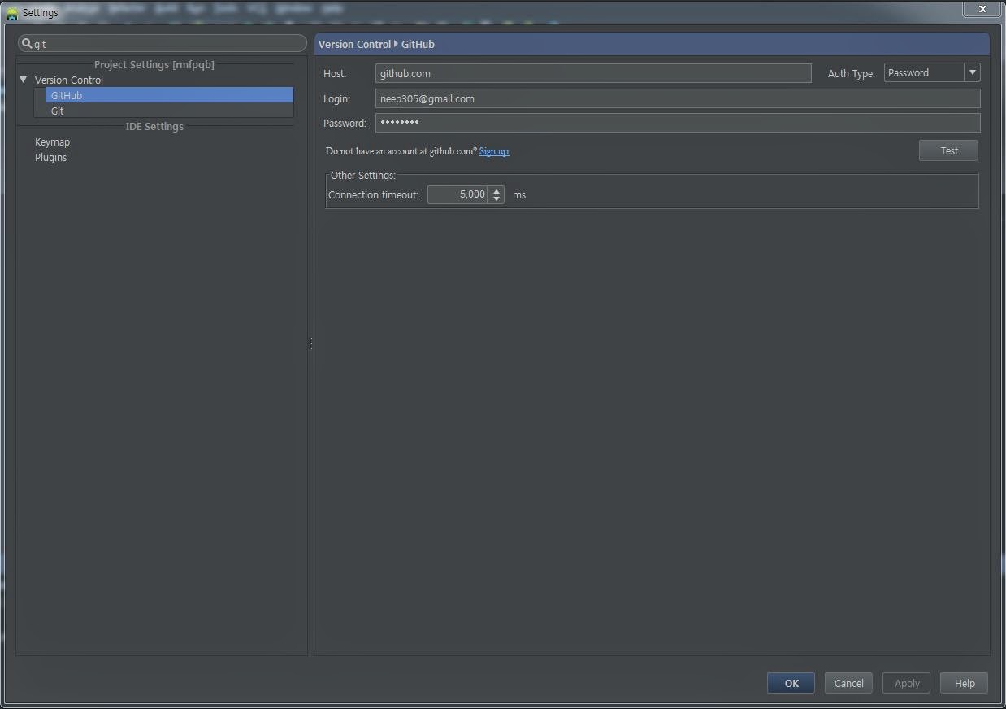Open Help for the settings dialog
1006x709 pixels.
[964, 683]
